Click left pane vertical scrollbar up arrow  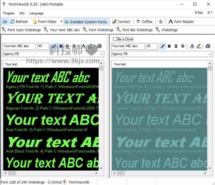pyautogui.click(x=101, y=63)
